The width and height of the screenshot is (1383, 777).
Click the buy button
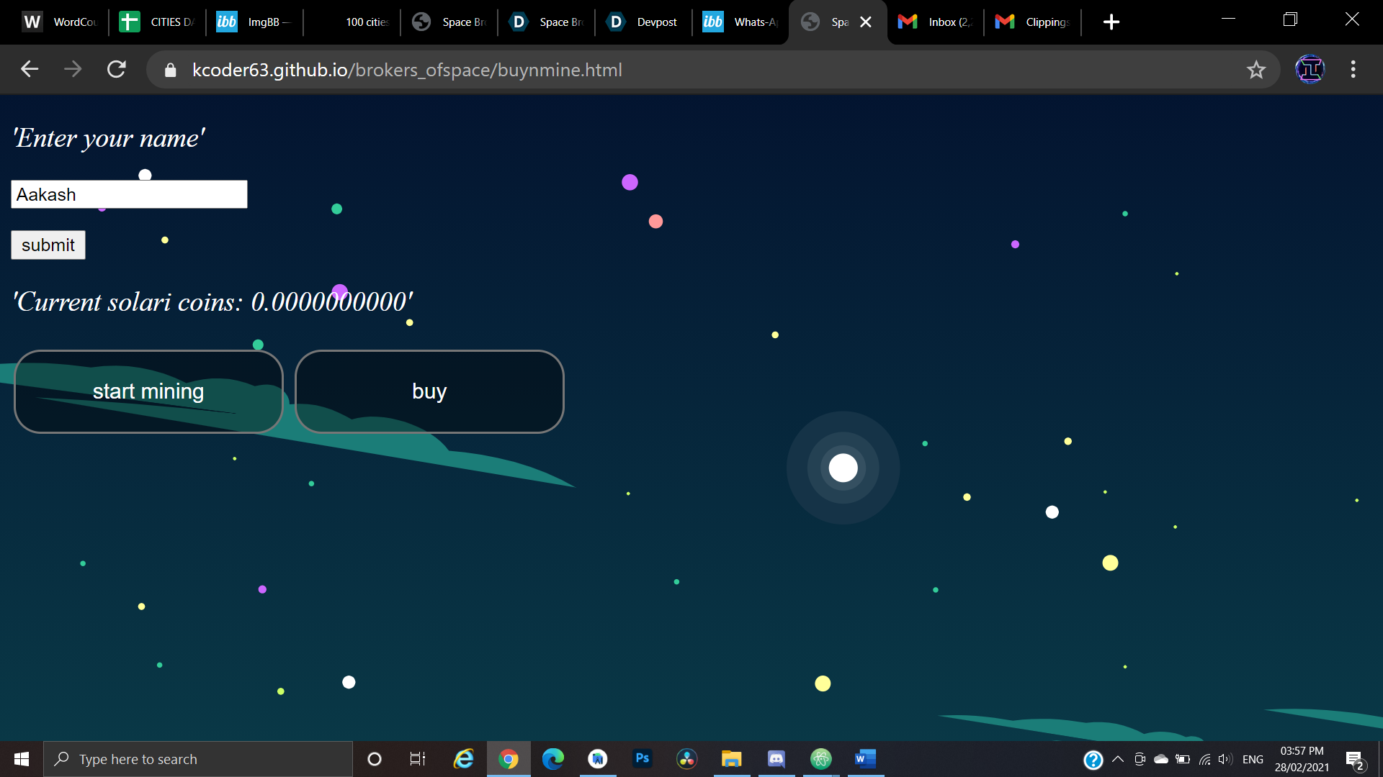tap(429, 391)
